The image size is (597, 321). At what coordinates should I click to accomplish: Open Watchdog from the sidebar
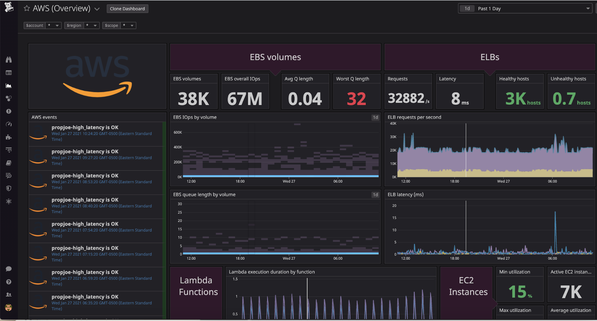(x=9, y=59)
